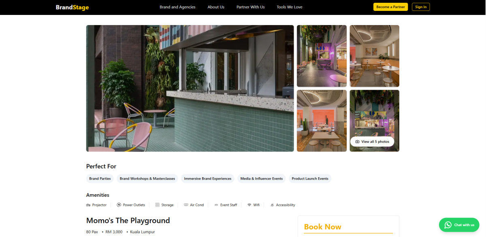Start WhatsApp Chat with us
This screenshot has height=237, width=486.
coord(459,225)
